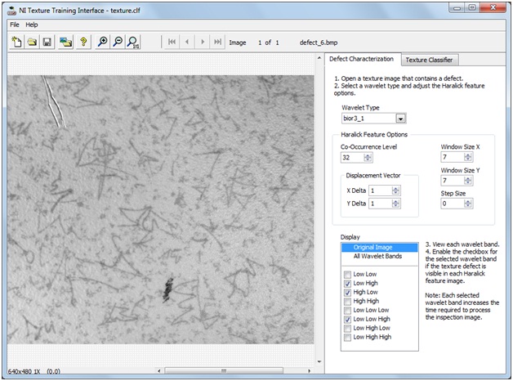Click the New file toolbar icon
The width and height of the screenshot is (513, 381).
click(17, 43)
